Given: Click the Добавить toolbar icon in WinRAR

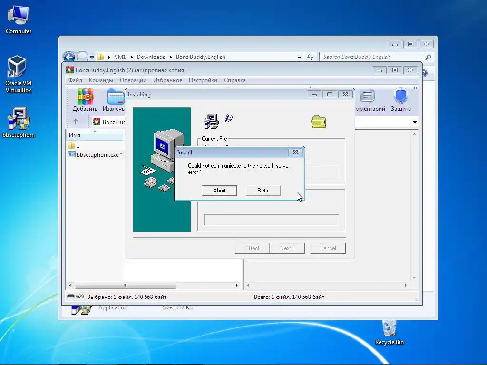Looking at the screenshot, I should 85,100.
